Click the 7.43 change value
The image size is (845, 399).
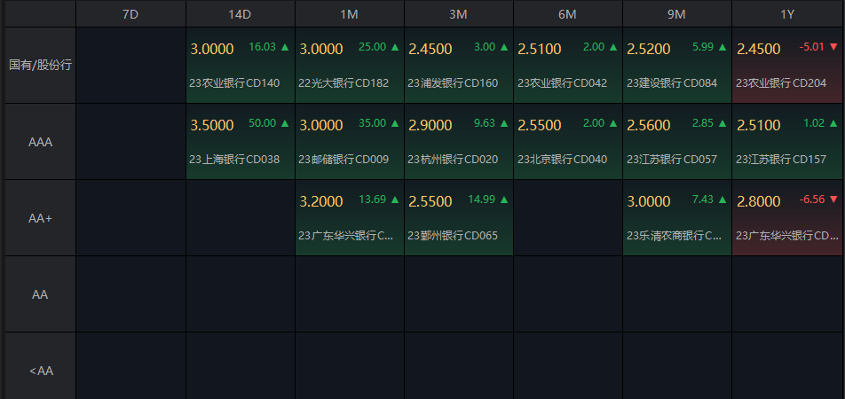click(703, 199)
